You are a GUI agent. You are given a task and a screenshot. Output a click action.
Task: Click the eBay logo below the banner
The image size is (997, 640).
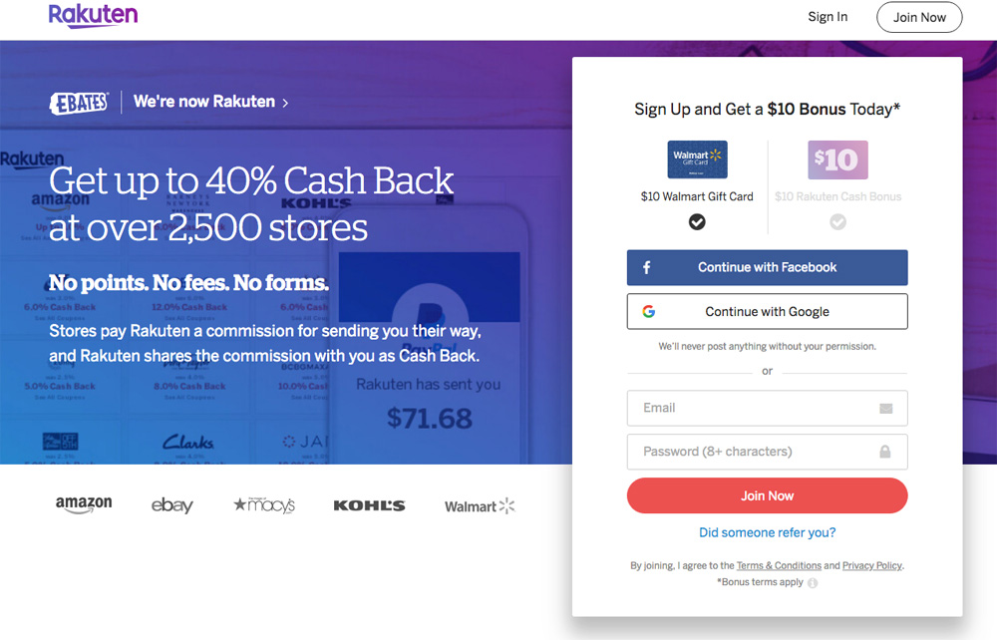click(171, 505)
